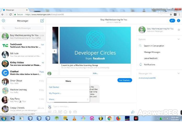
Task: Open the gear icon beside Easy MachineLearning profile
Action: click(x=179, y=30)
